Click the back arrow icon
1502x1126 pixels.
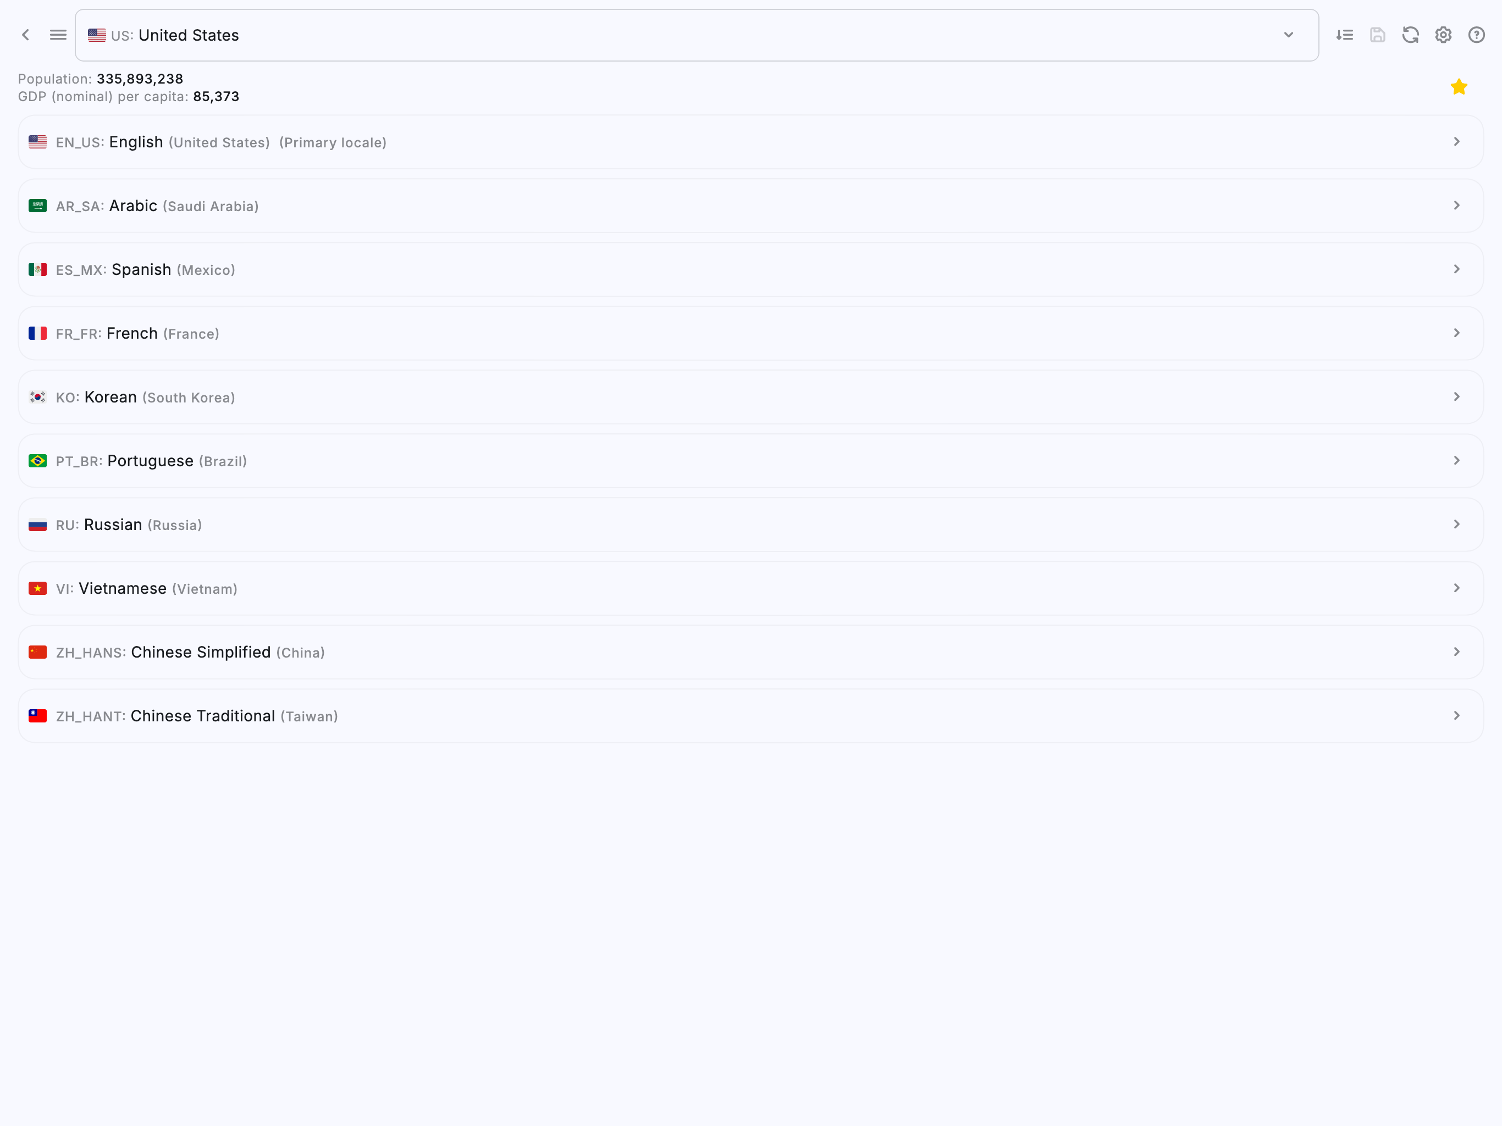[26, 35]
